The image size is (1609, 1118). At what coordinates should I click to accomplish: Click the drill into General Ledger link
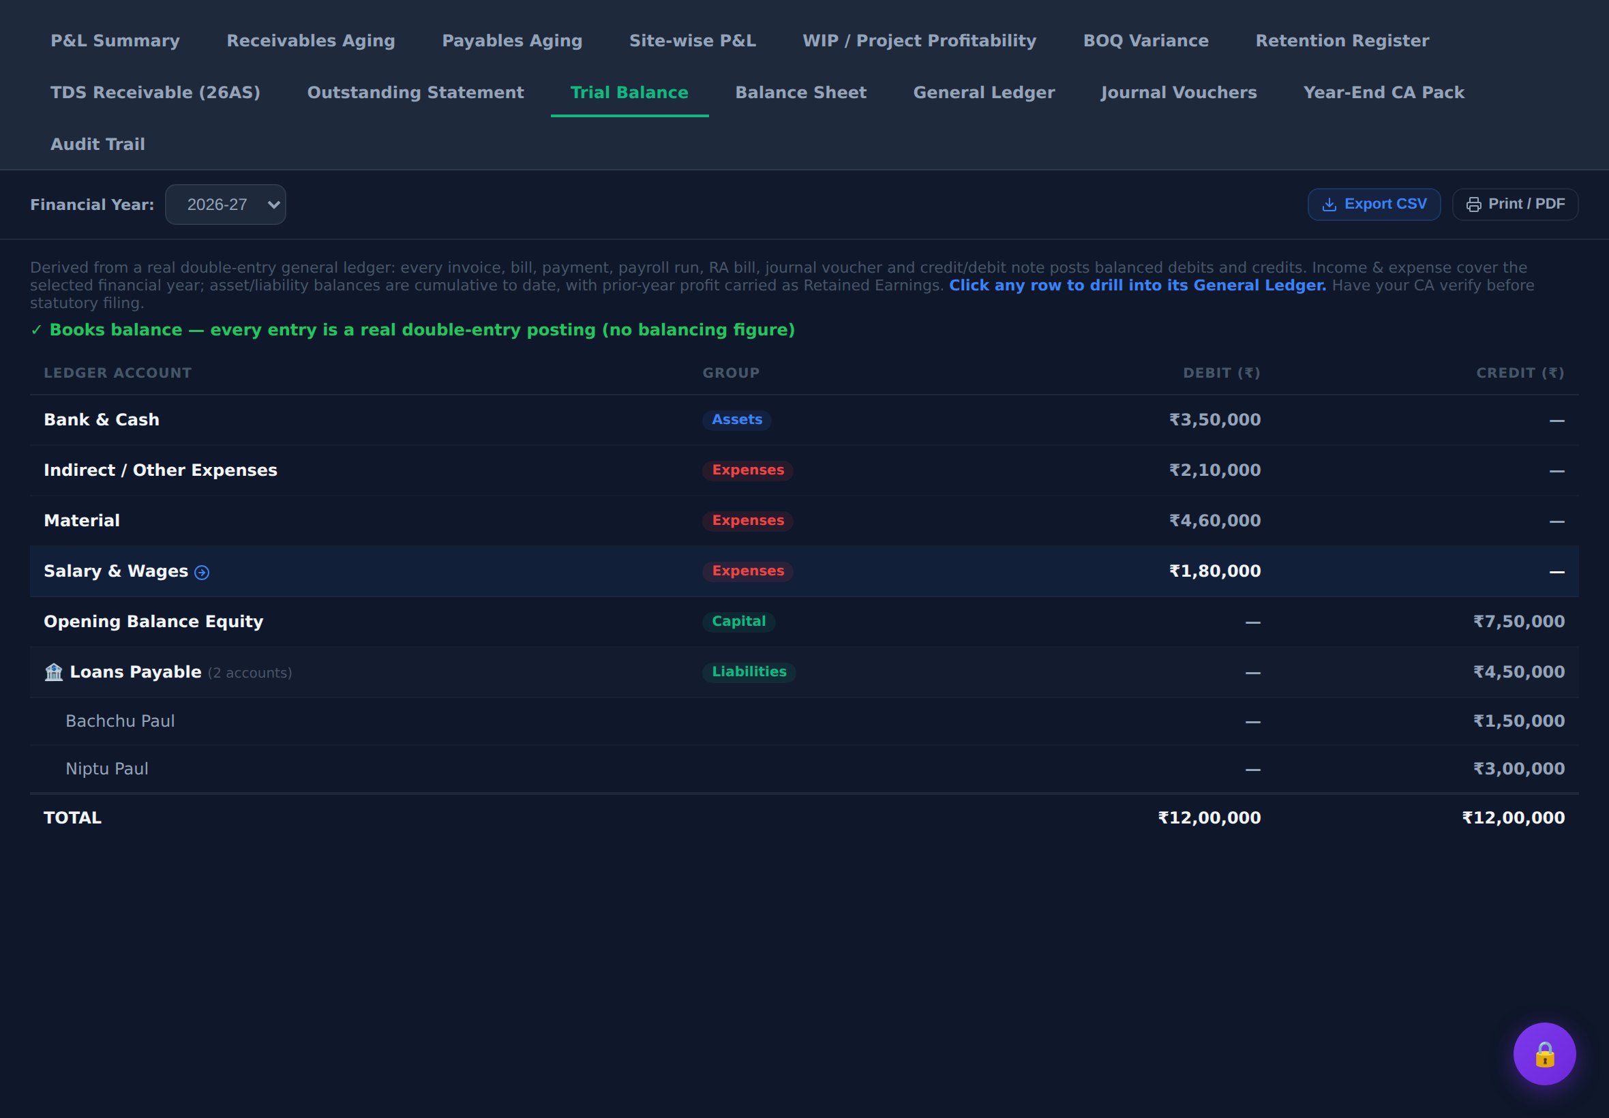[x=1137, y=285]
